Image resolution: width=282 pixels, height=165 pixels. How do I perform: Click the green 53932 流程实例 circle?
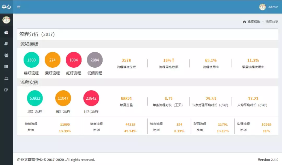(x=35, y=98)
